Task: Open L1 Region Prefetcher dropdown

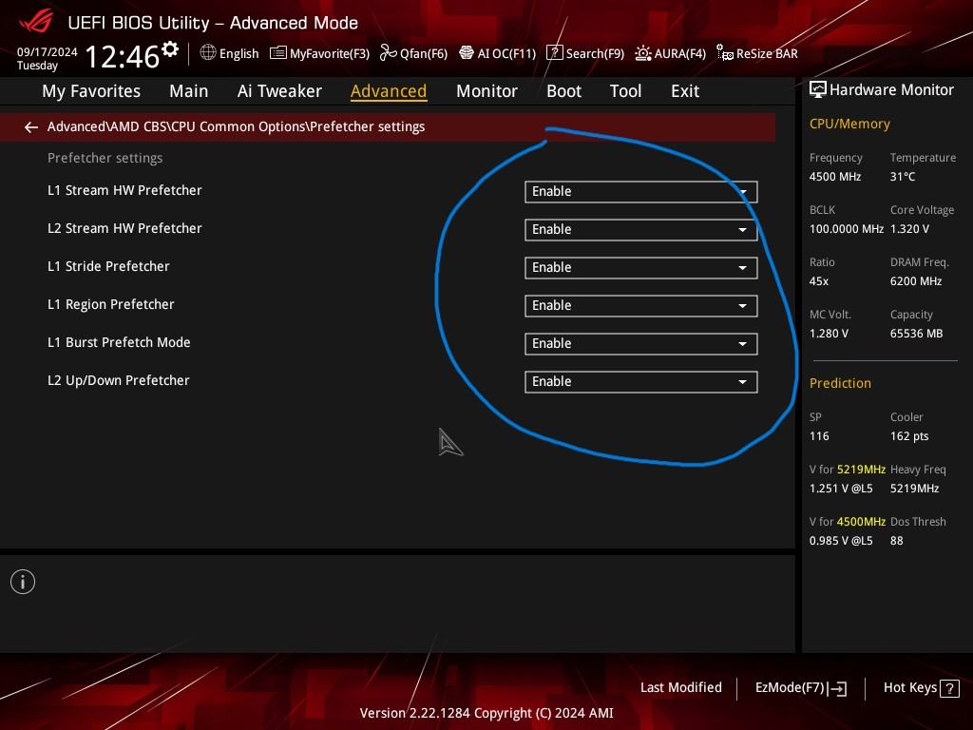Action: (641, 305)
